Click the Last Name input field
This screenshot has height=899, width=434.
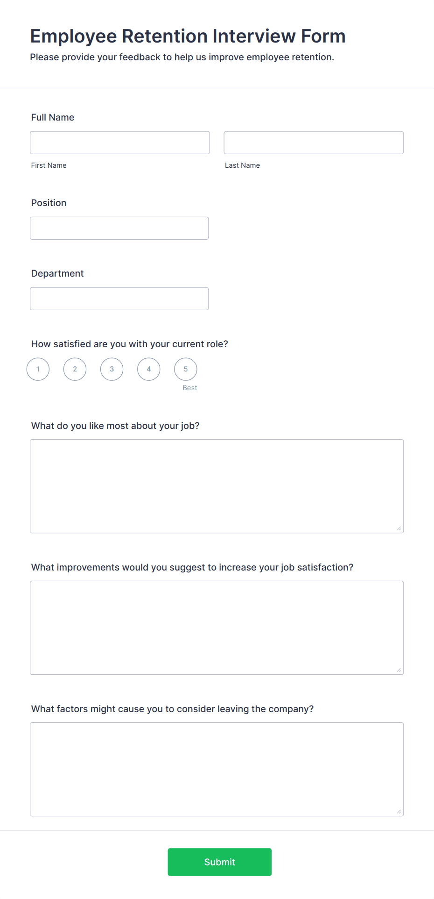[314, 142]
